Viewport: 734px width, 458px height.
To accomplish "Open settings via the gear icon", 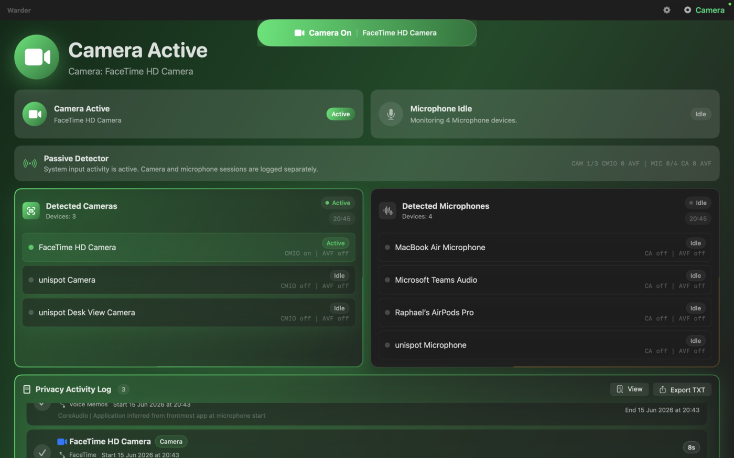I will coord(666,10).
